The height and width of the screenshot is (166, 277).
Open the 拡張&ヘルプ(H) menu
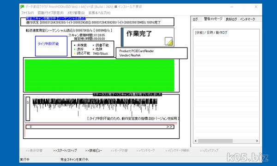(99, 13)
